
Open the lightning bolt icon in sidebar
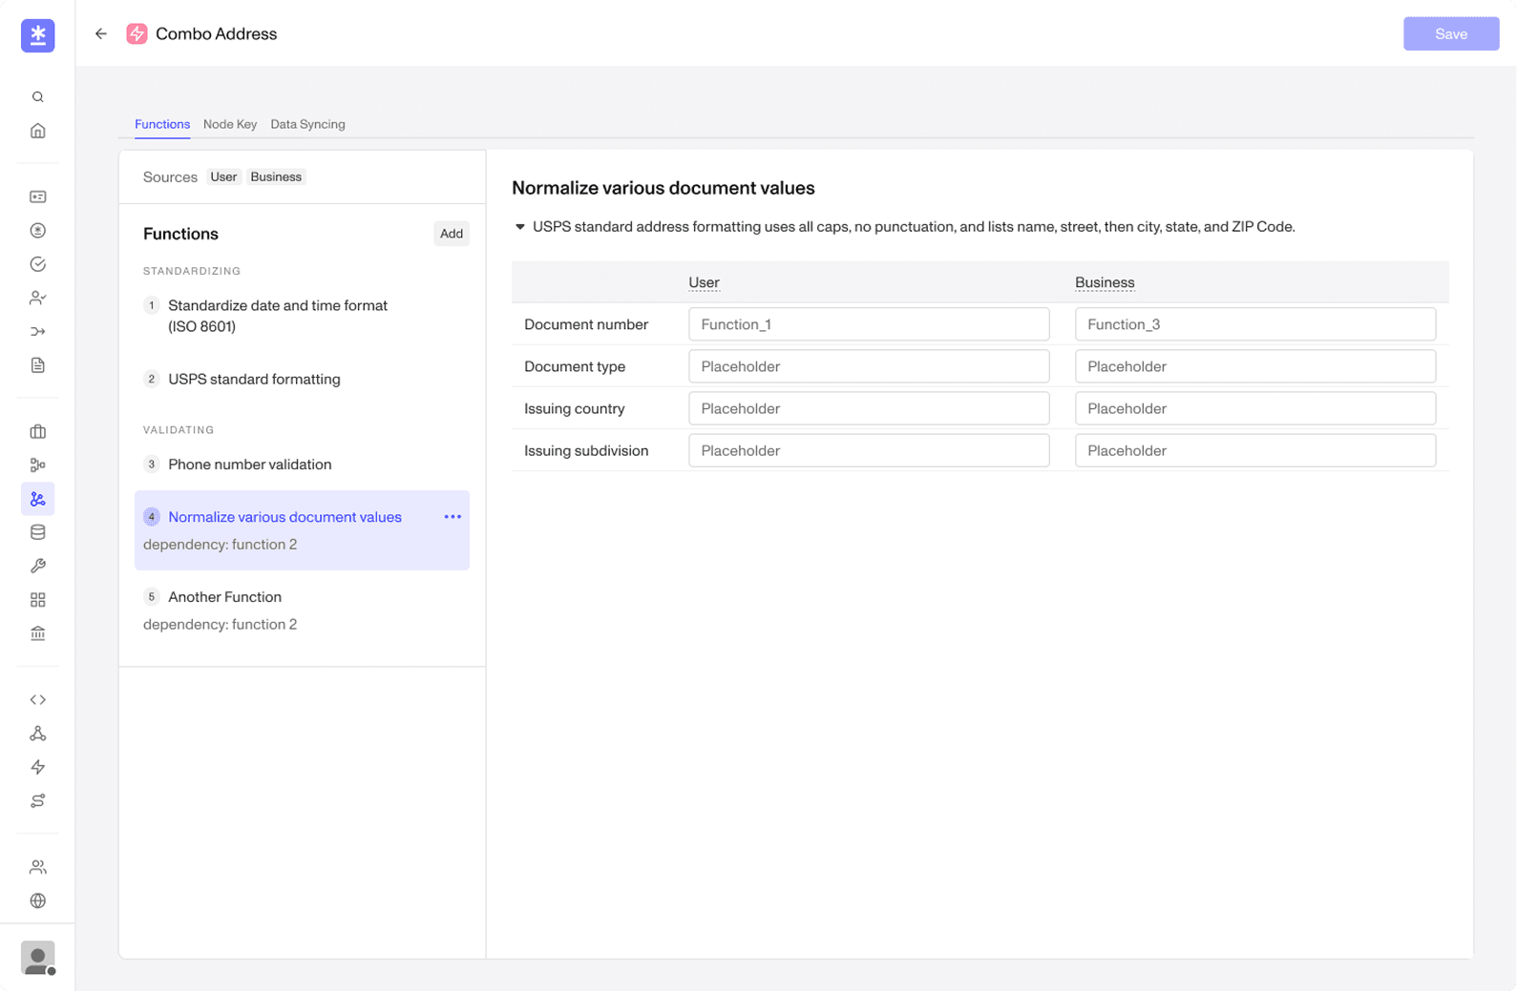(x=38, y=767)
